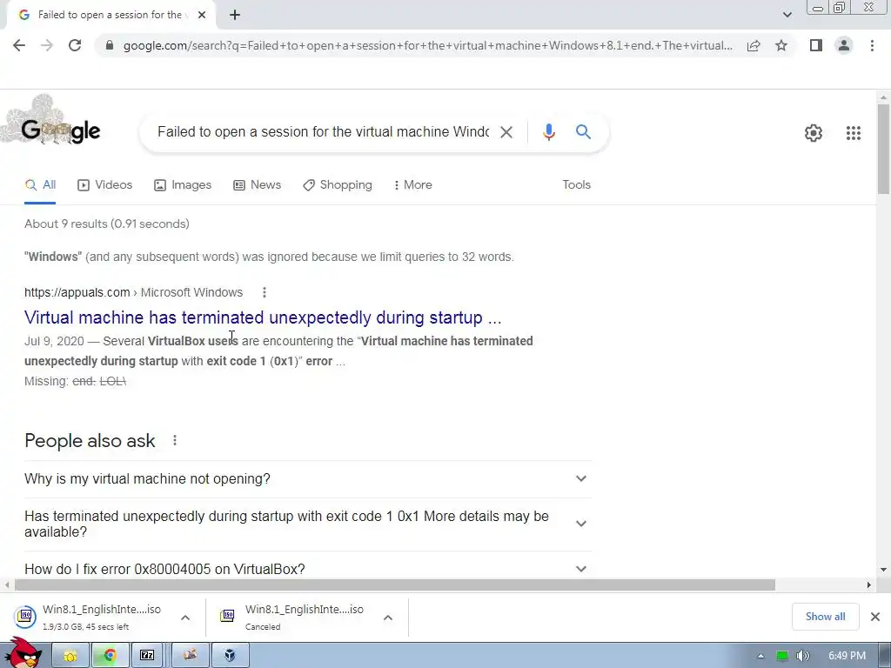Click the blue search magnifier icon
891x668 pixels.
coord(583,132)
